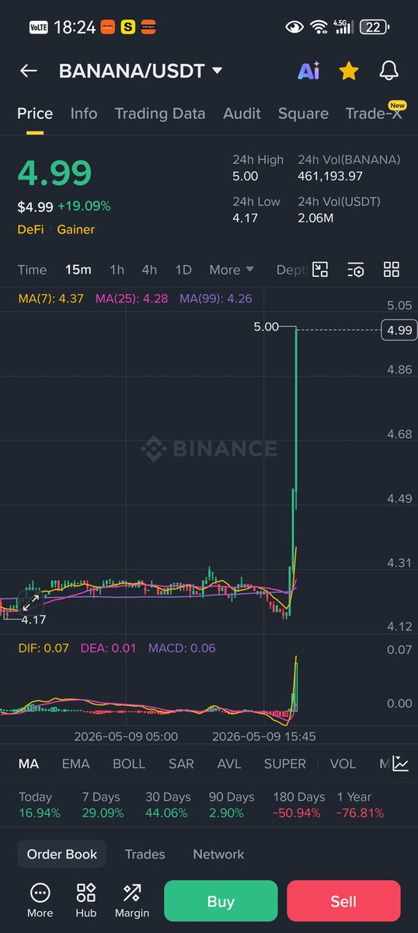Image resolution: width=418 pixels, height=933 pixels.
Task: Select the SAR indicator
Action: pos(181,764)
